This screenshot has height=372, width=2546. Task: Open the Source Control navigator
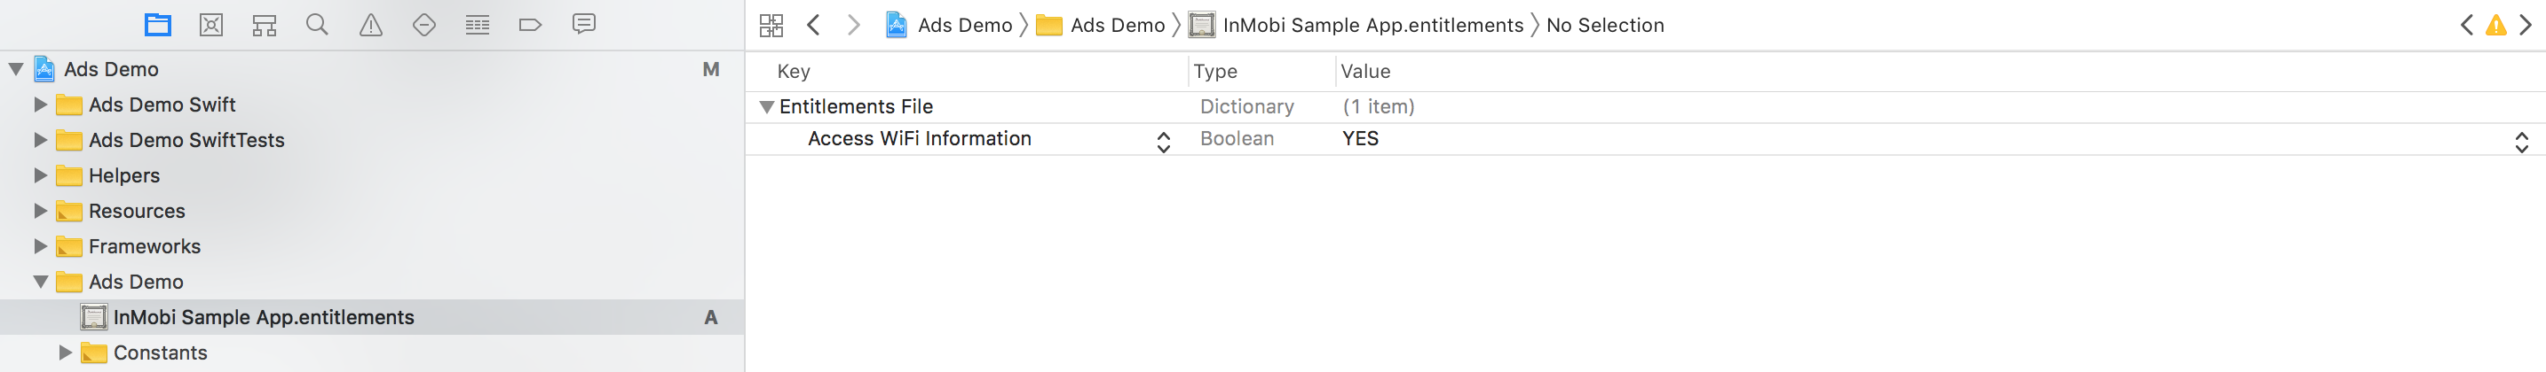click(211, 25)
